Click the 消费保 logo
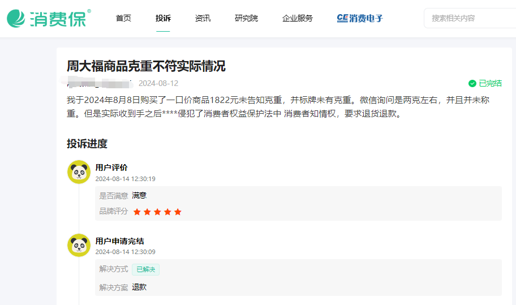This screenshot has height=305, width=516. [x=49, y=18]
